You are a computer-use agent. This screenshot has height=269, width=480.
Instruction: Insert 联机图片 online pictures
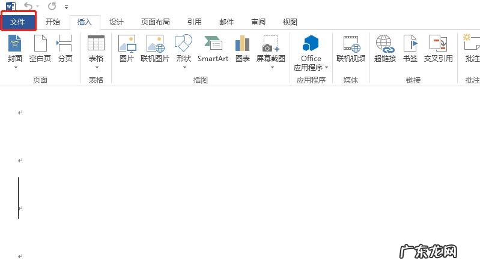point(155,49)
